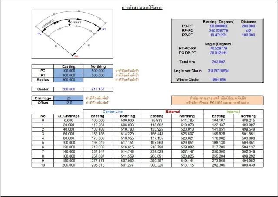Click the Bearing (Degrees) header
Viewport: 278px width, 197px height.
(218, 22)
